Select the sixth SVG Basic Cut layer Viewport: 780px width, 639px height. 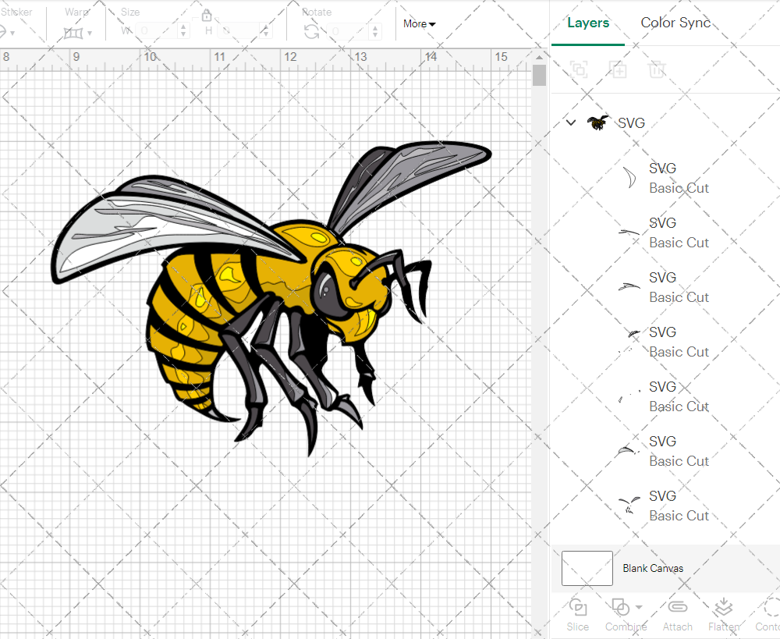click(x=665, y=452)
